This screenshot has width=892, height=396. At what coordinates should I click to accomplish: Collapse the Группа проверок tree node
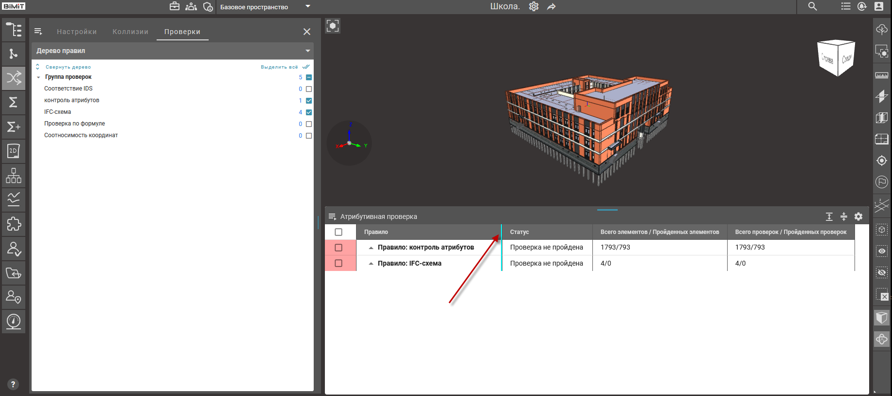pyautogui.click(x=38, y=77)
